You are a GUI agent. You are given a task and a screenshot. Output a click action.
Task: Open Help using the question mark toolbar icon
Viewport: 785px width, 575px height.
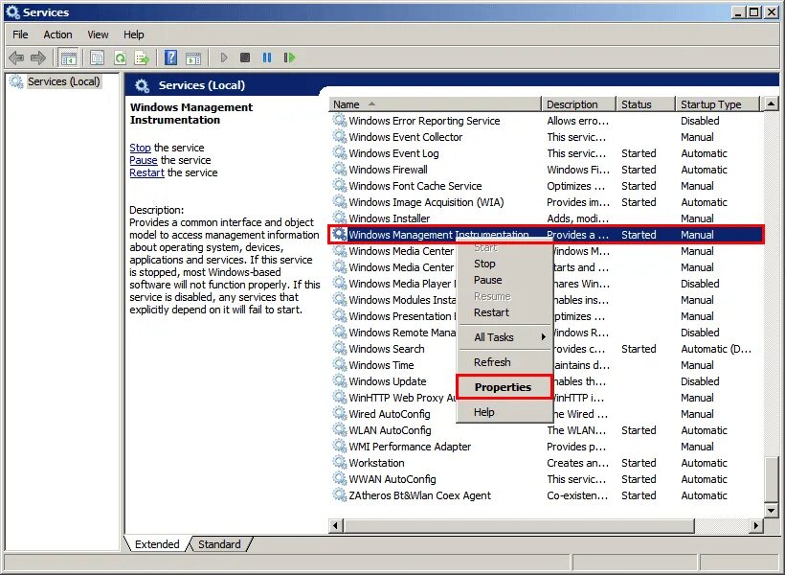[169, 57]
